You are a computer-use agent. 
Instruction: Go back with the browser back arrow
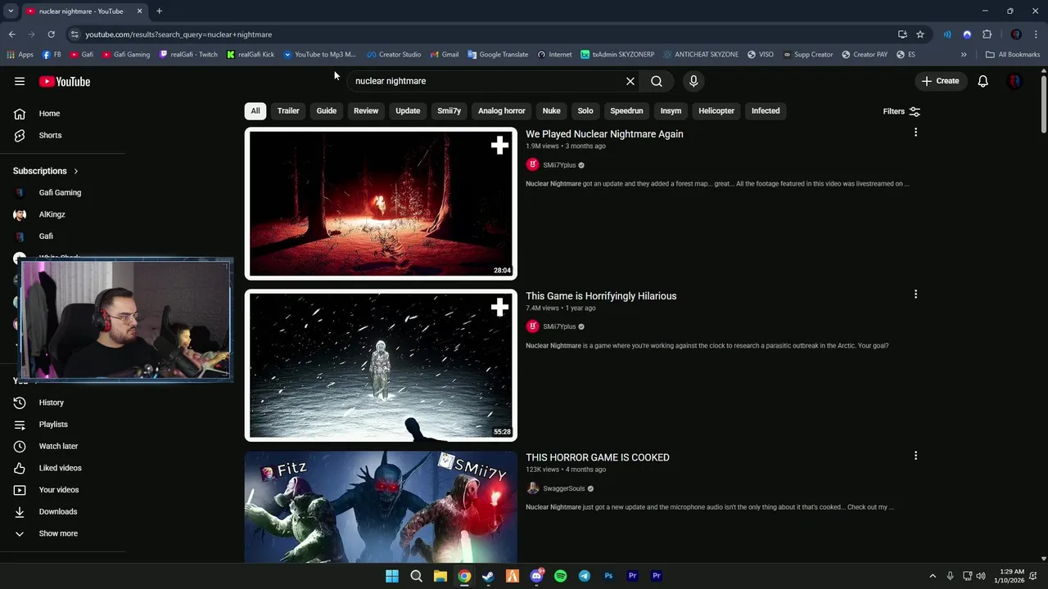point(11,34)
